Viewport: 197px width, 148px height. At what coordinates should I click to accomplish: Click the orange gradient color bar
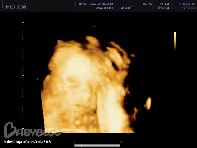175,41
